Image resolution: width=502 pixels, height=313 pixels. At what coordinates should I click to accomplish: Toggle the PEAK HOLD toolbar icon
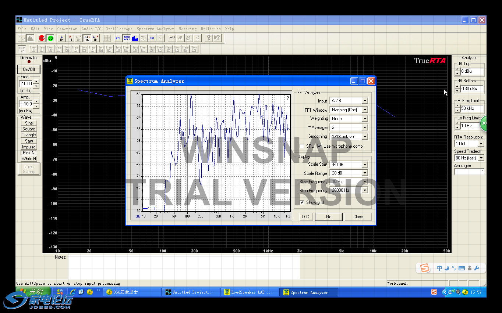127,38
